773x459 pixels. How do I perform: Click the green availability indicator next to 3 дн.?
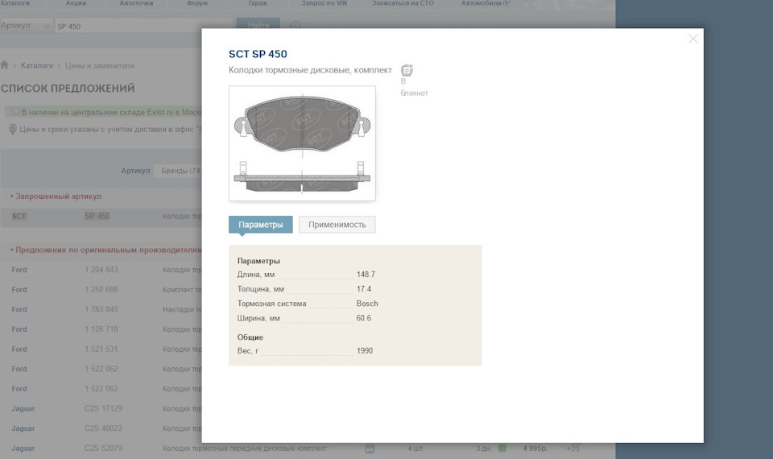point(502,448)
